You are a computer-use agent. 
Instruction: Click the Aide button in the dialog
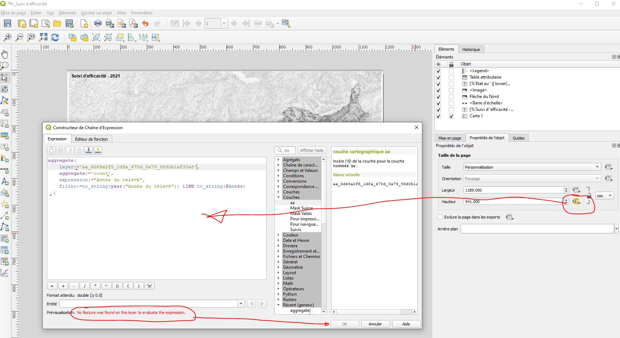[406, 324]
